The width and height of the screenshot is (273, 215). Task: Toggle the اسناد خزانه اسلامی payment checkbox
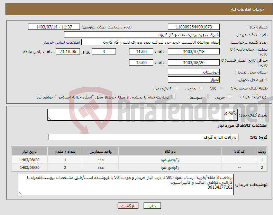coord(174,96)
